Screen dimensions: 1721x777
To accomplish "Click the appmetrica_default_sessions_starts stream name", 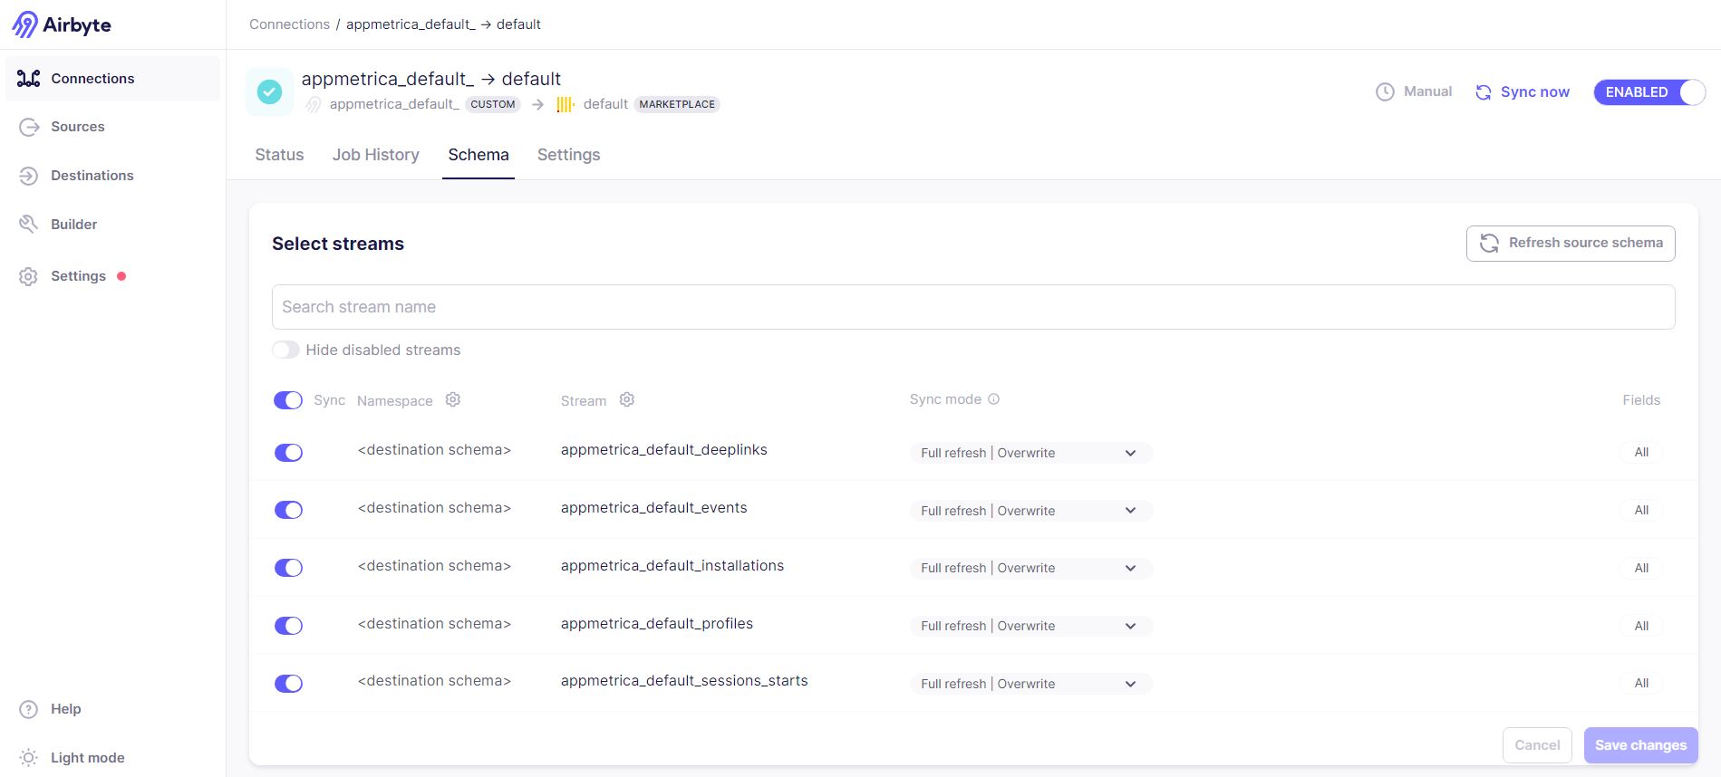I will coord(684,681).
